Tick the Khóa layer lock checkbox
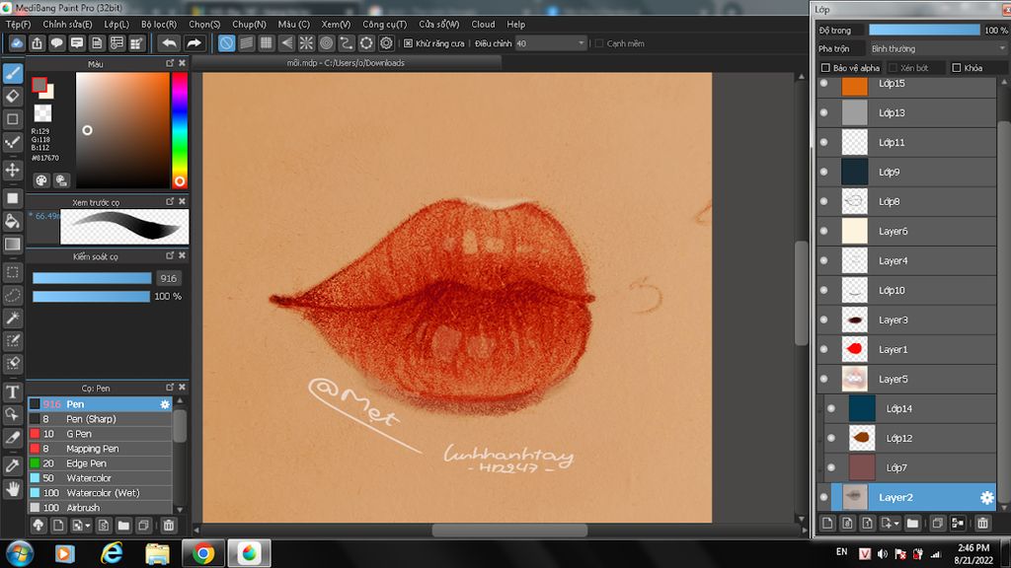The width and height of the screenshot is (1011, 568). pyautogui.click(x=957, y=68)
